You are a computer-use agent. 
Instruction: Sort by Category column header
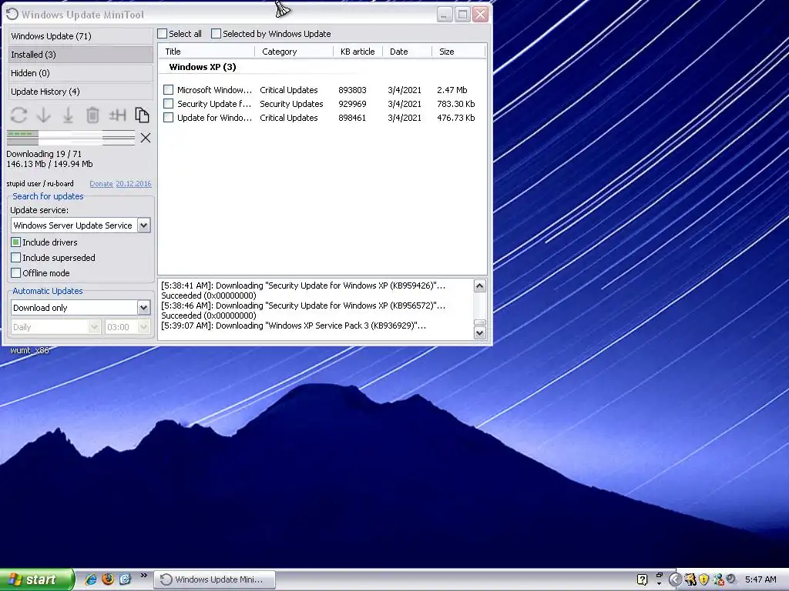pos(294,52)
